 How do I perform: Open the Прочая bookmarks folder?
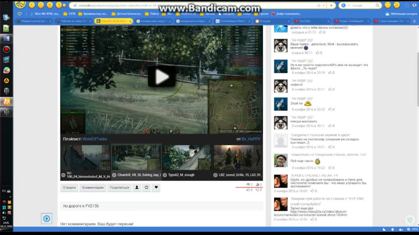(x=262, y=14)
